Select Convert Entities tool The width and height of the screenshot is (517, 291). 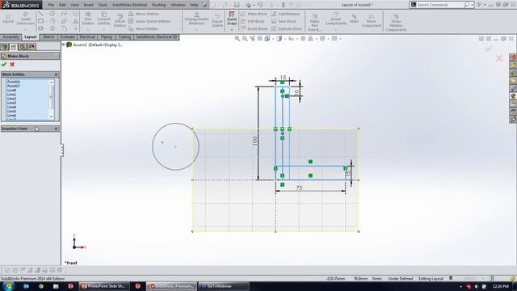click(104, 19)
